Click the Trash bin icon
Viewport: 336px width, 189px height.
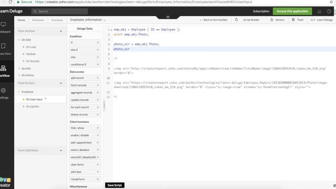[293, 20]
